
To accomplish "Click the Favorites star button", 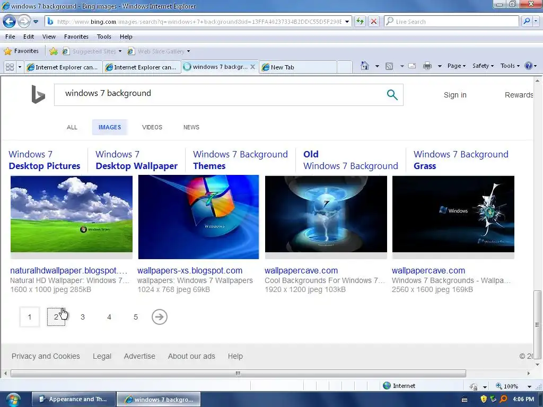I will click(x=21, y=51).
